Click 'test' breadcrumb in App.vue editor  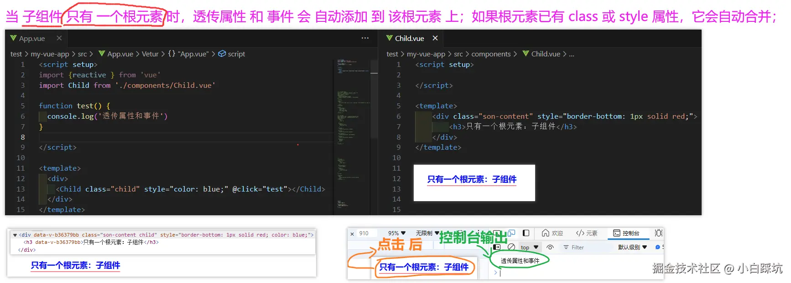pos(16,54)
